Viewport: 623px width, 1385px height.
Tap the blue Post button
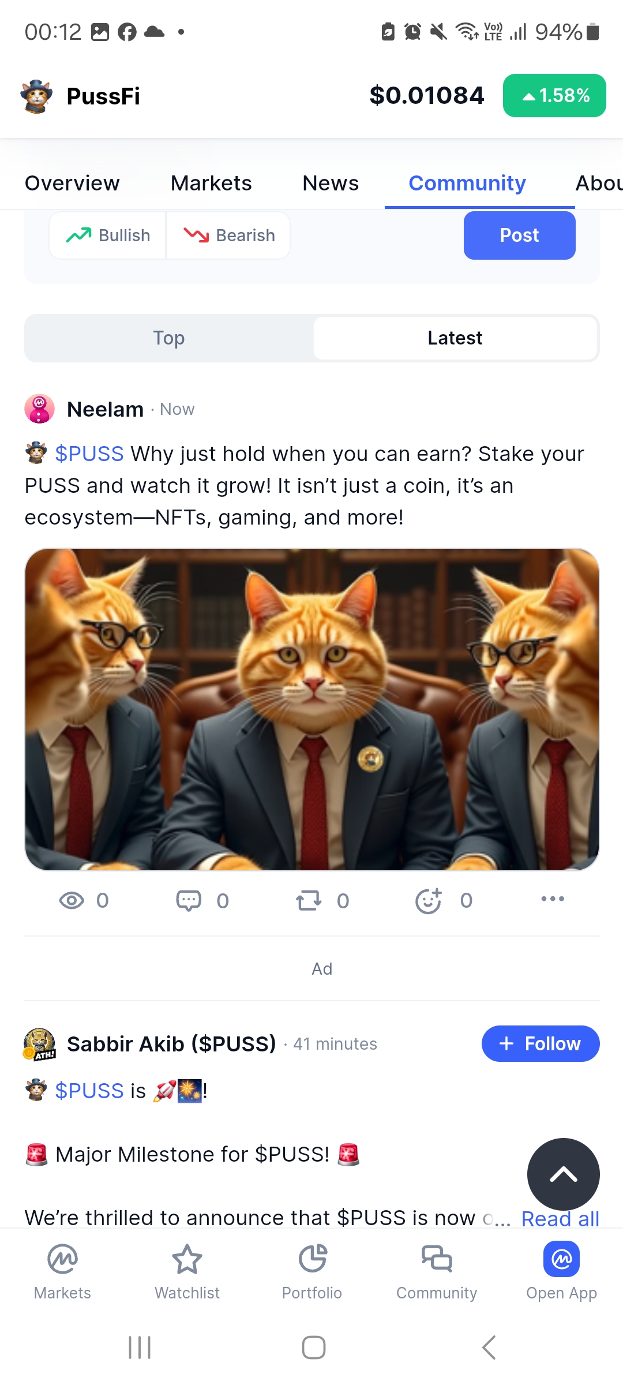coord(519,235)
